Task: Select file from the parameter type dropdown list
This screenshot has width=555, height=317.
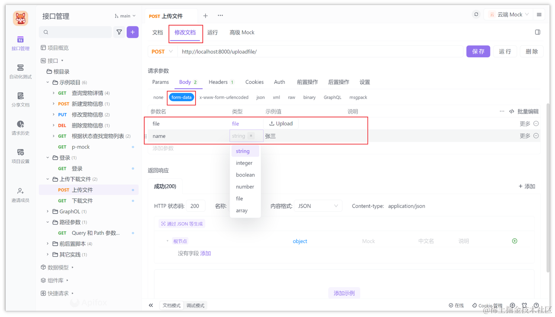Action: (239, 198)
